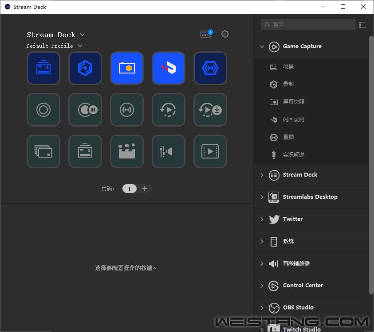Click the 系统 computer tower icon
The width and height of the screenshot is (374, 332).
pyautogui.click(x=274, y=242)
